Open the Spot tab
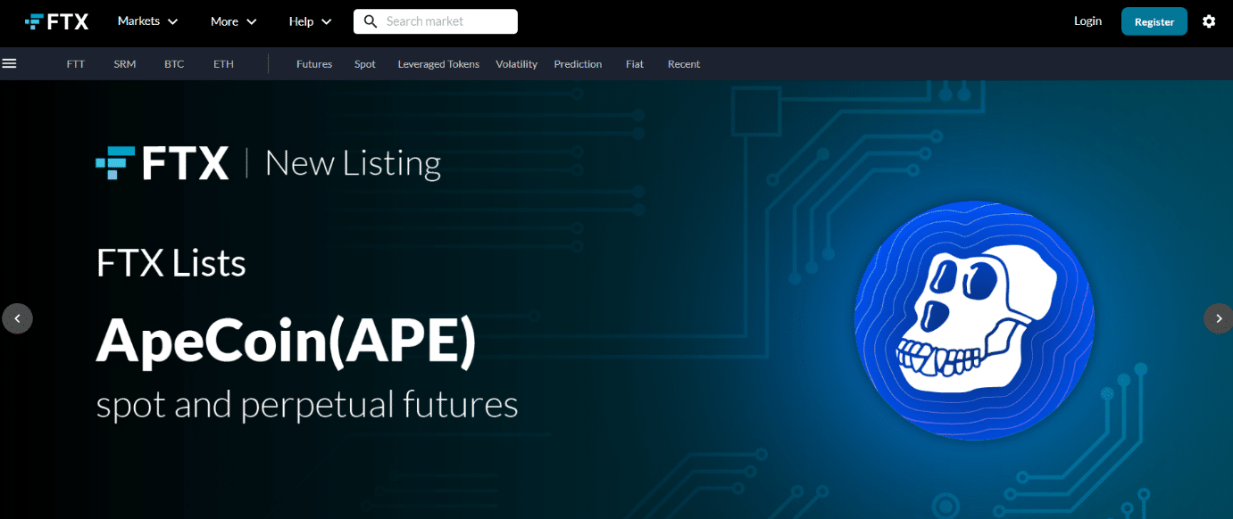Viewport: 1233px width, 519px height. [x=365, y=64]
